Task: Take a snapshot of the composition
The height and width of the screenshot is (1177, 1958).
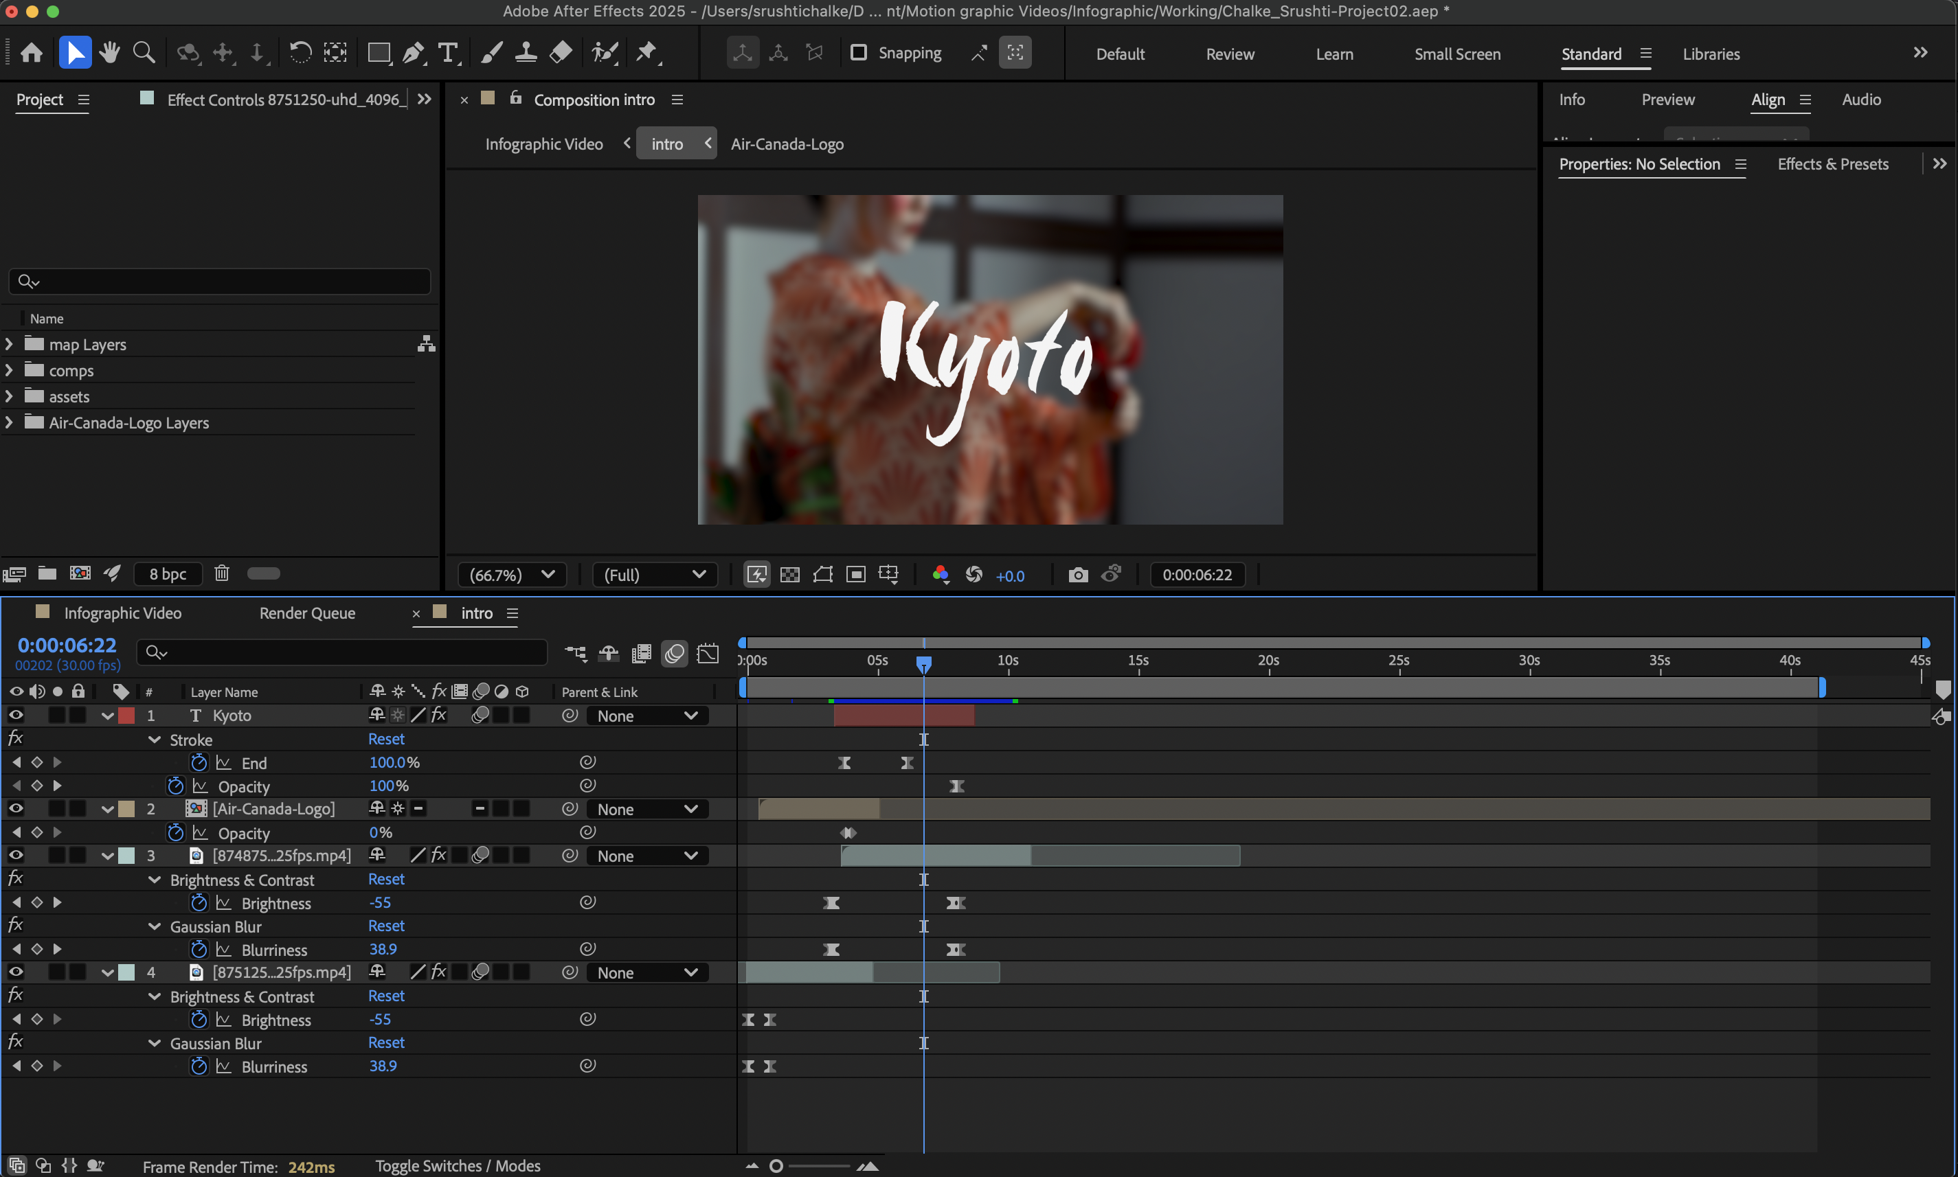Action: pyautogui.click(x=1077, y=574)
